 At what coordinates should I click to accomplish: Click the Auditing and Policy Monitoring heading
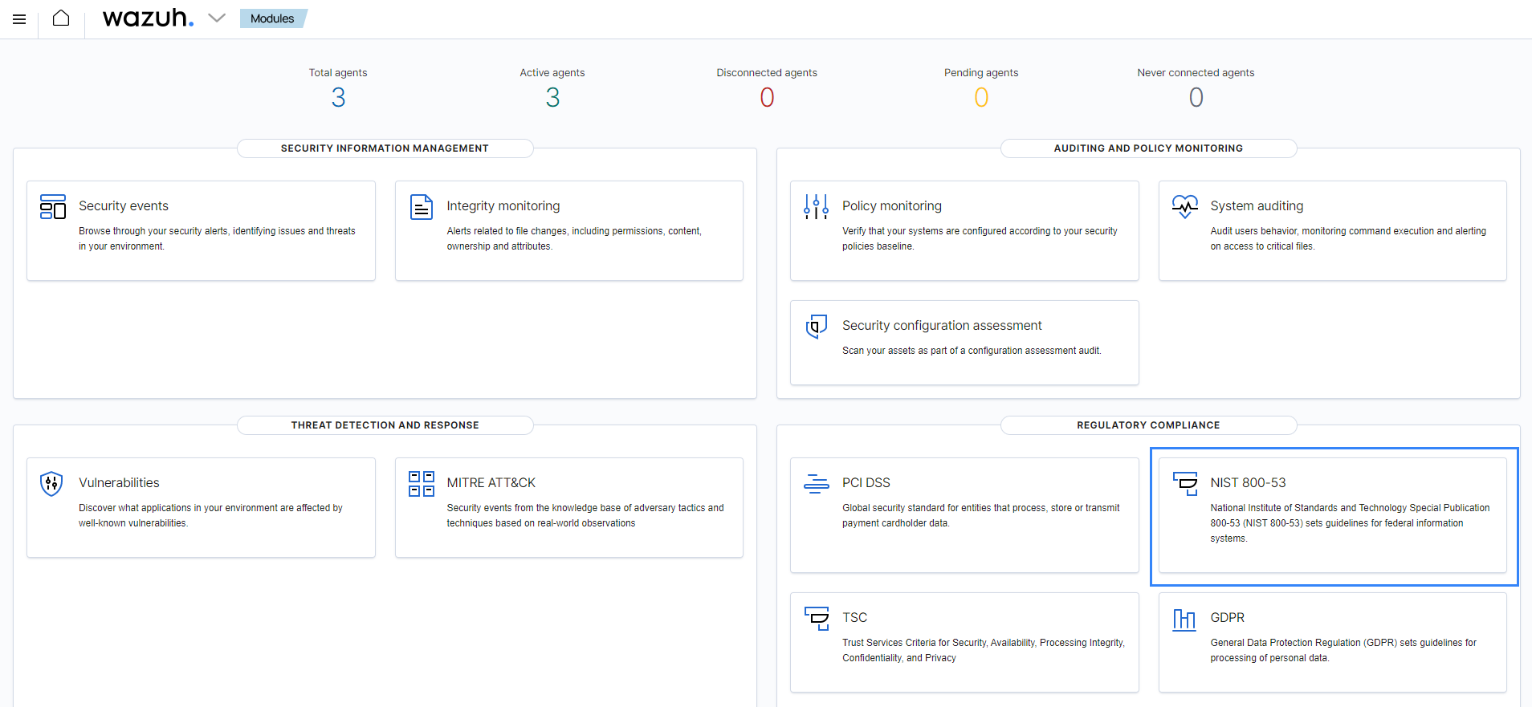pos(1148,148)
